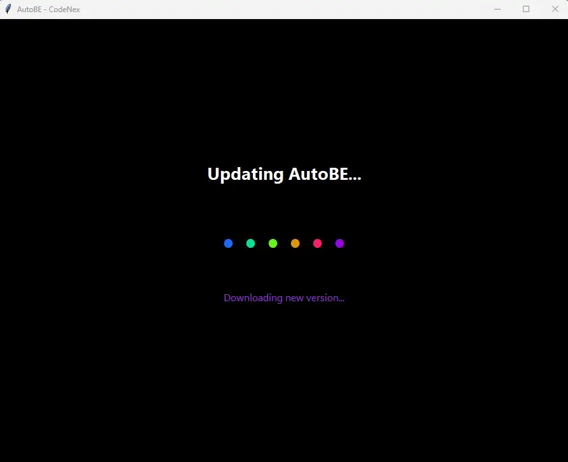Click the word "Updating" in the heading
568x462 pixels.
pyautogui.click(x=245, y=174)
